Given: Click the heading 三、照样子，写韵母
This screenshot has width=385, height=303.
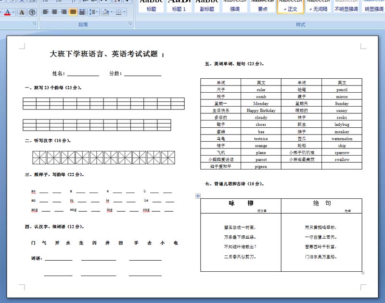Looking at the screenshot, I should click(54, 175).
